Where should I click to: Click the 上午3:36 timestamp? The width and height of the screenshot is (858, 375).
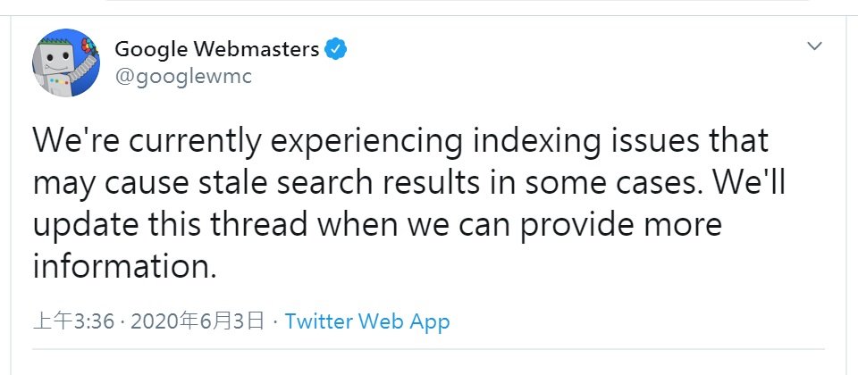tap(74, 321)
